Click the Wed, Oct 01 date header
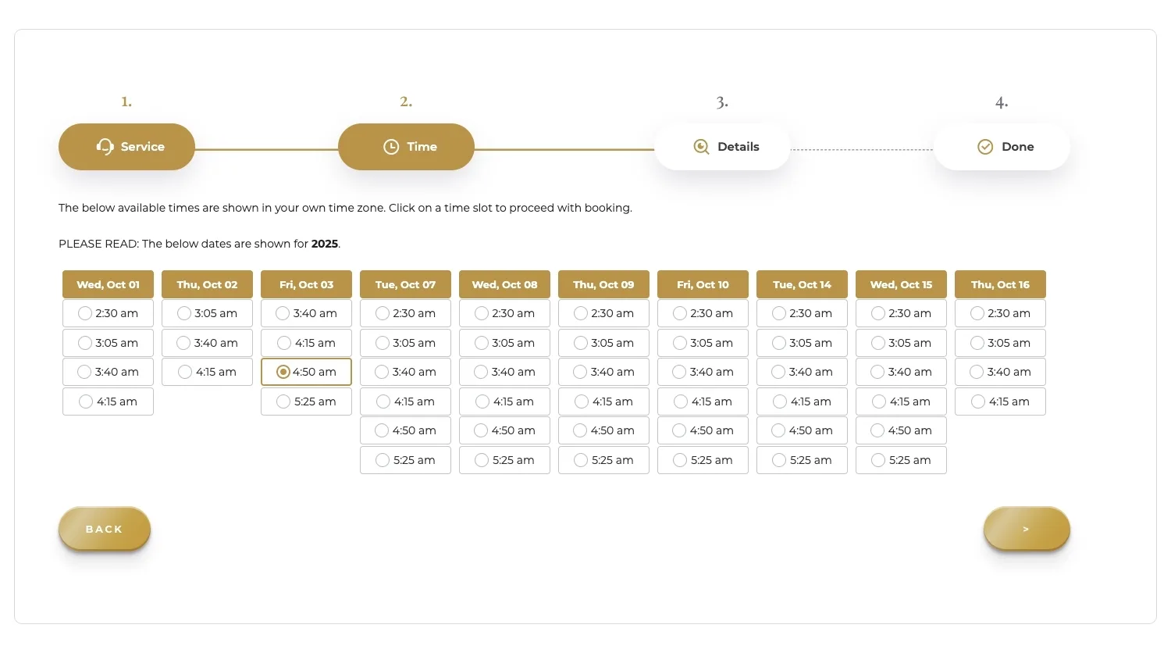The height and width of the screenshot is (653, 1171). coord(108,284)
